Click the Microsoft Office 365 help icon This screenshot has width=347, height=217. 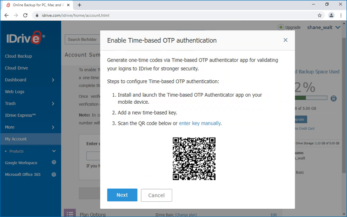coord(54,174)
